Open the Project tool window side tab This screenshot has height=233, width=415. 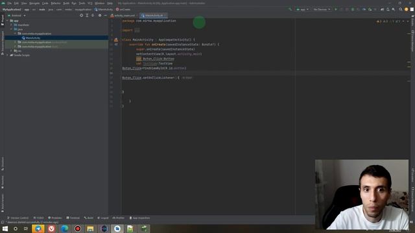tap(3, 20)
